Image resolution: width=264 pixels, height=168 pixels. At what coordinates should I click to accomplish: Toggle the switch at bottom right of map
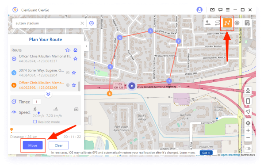248,149
